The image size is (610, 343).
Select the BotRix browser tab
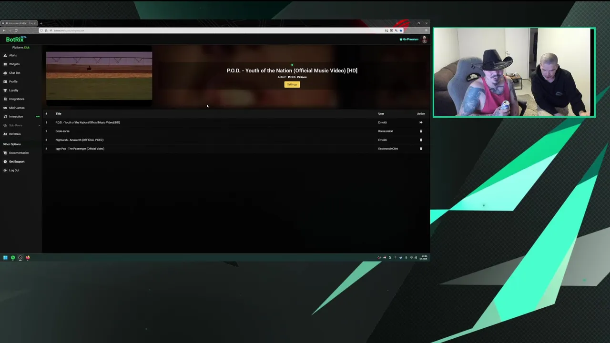click(19, 23)
